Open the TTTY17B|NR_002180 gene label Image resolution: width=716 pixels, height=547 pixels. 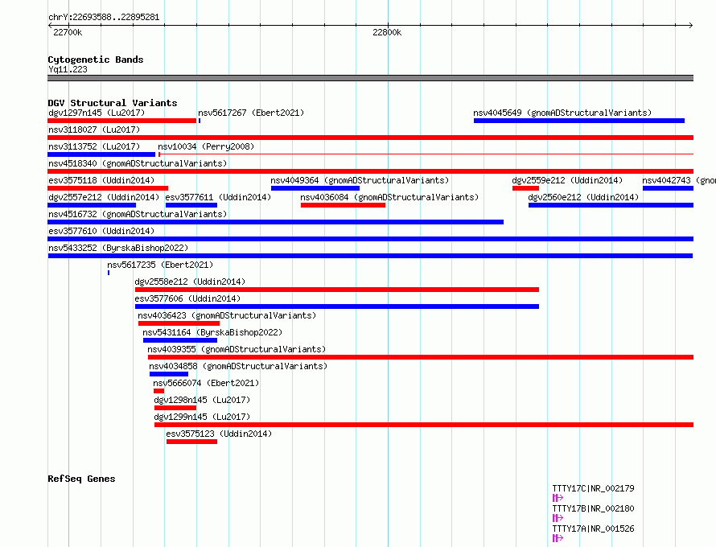[x=593, y=508]
